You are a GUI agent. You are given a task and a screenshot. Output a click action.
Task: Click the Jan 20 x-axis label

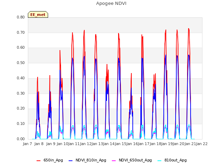179,144
